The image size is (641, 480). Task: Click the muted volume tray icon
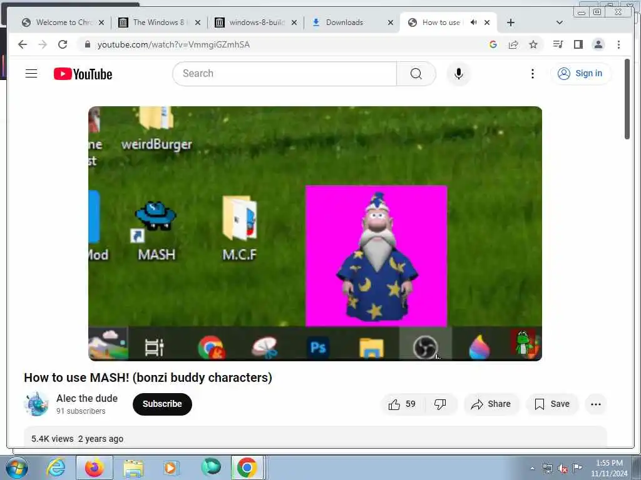[x=563, y=469]
